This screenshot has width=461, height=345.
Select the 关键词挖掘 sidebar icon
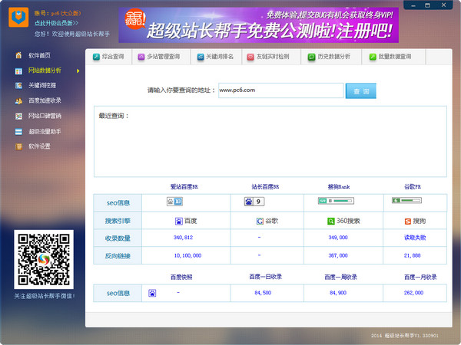pos(18,85)
